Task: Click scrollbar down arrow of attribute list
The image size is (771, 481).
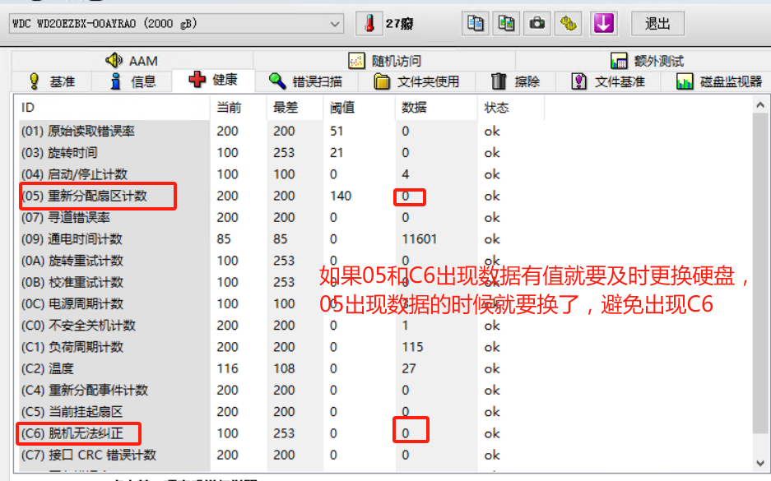Action: 760,463
